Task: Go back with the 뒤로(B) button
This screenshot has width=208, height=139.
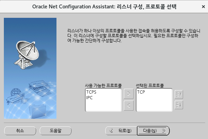Action: pyautogui.click(x=121, y=131)
